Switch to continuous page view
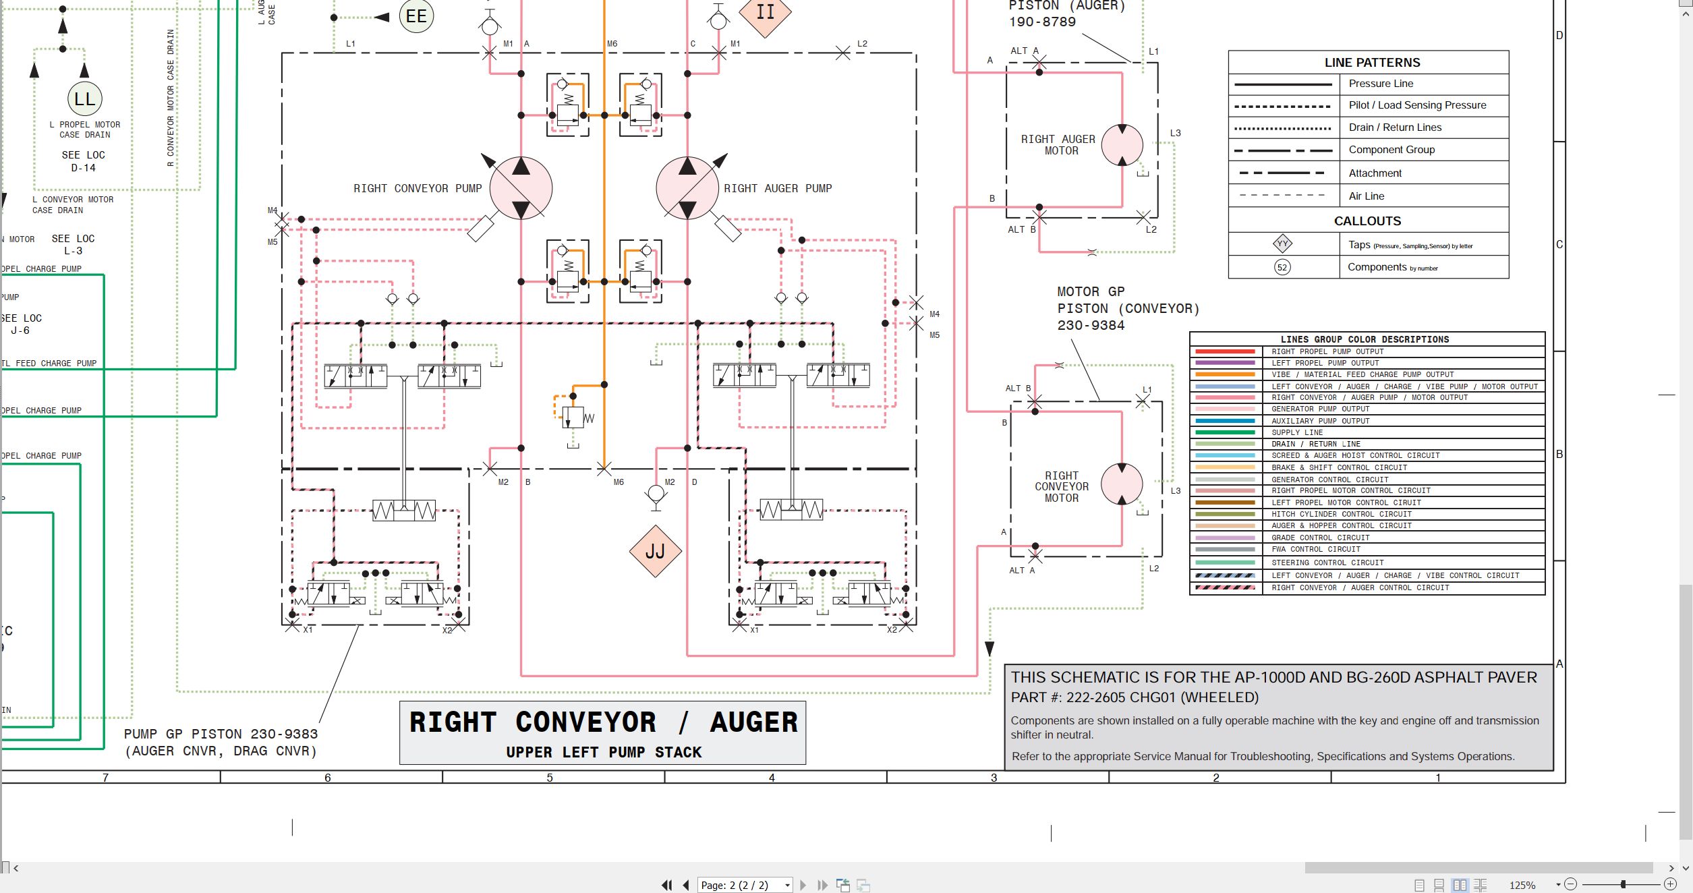Image resolution: width=1693 pixels, height=893 pixels. [x=1439, y=885]
